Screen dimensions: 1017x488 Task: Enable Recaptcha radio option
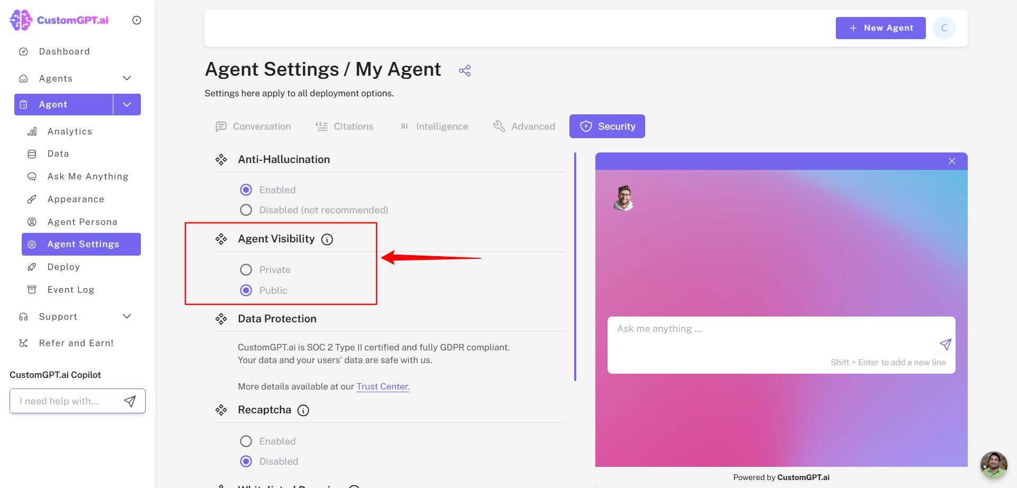pyautogui.click(x=246, y=441)
